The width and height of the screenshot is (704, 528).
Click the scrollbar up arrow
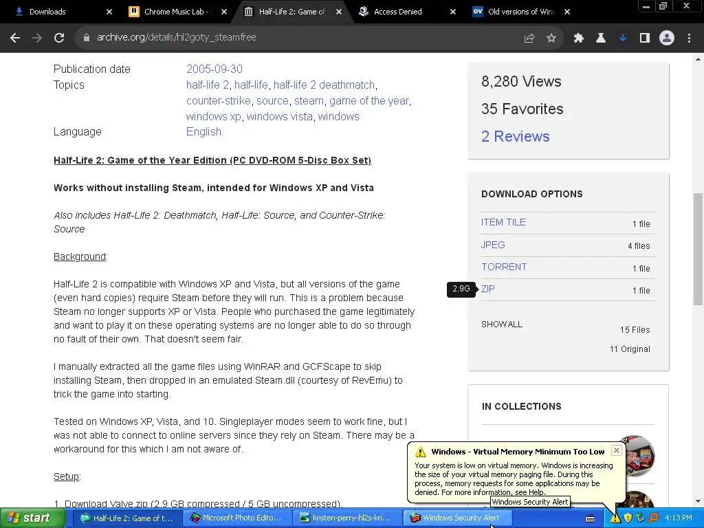click(x=698, y=59)
